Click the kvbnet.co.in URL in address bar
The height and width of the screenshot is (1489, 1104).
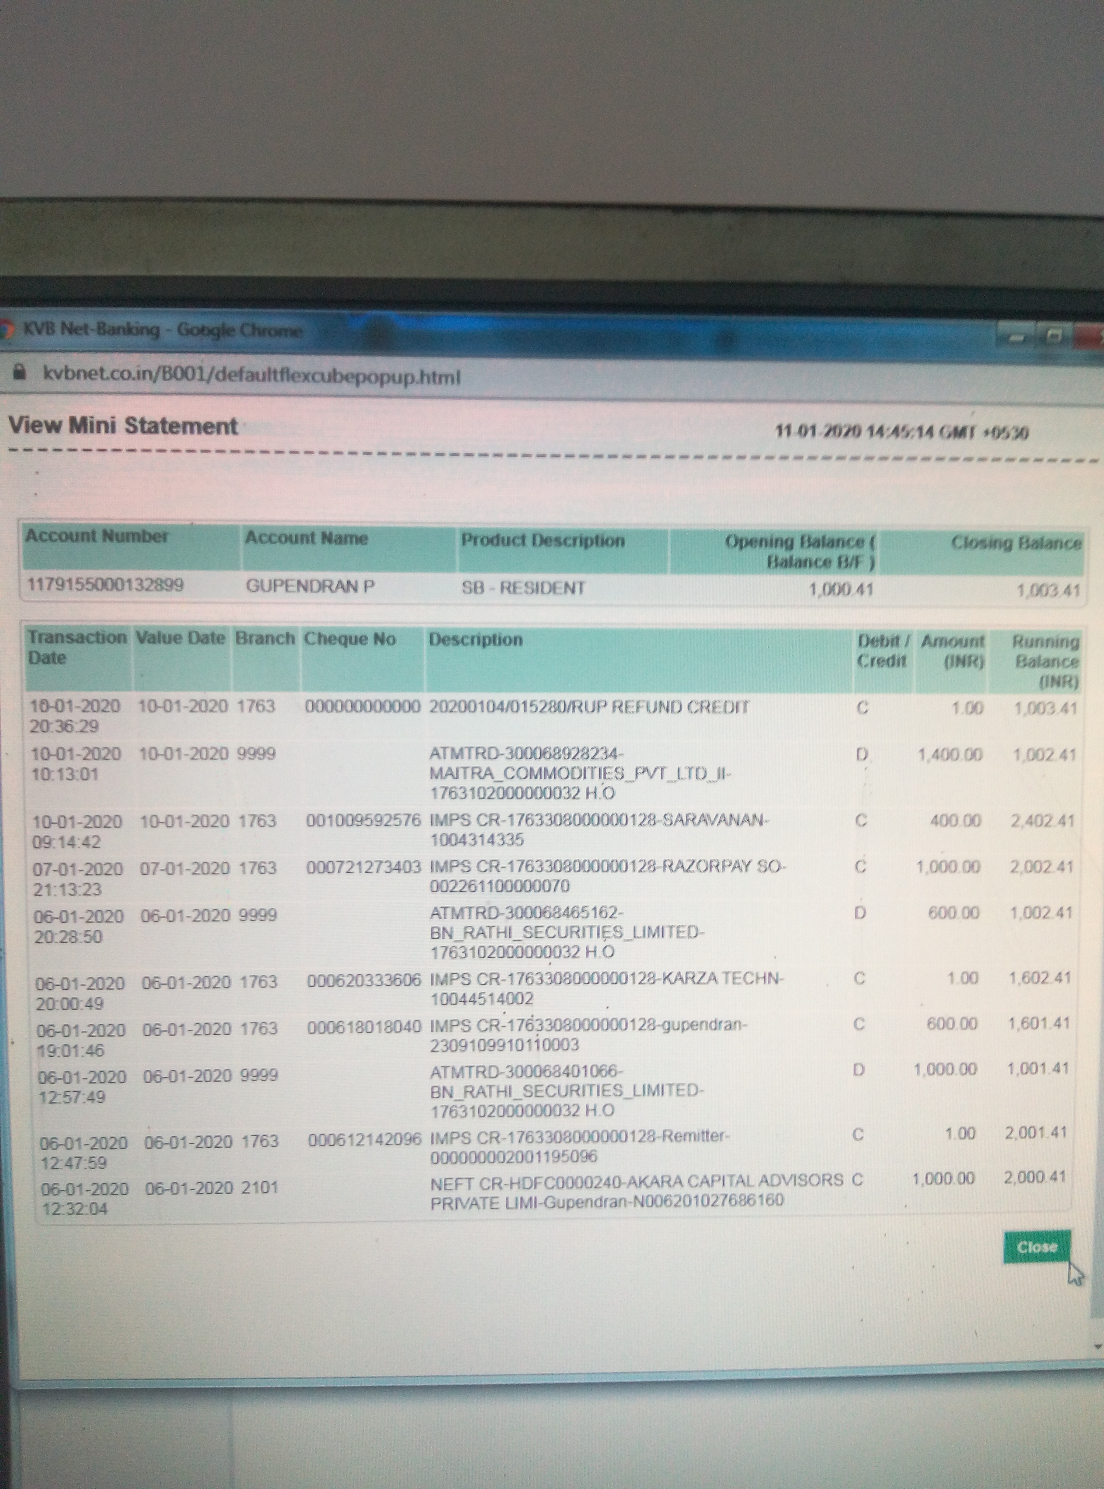click(x=252, y=376)
